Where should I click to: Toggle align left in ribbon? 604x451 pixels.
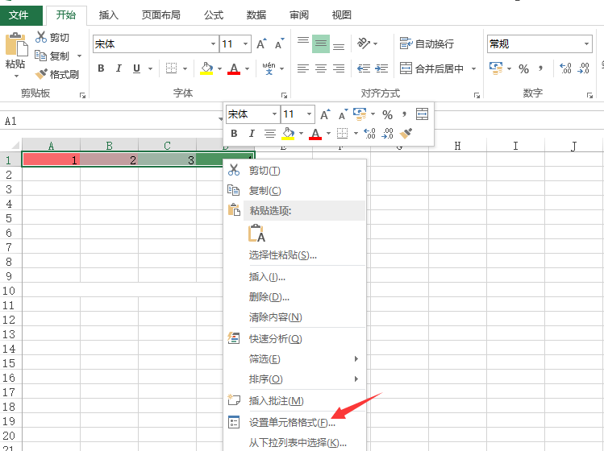point(303,68)
